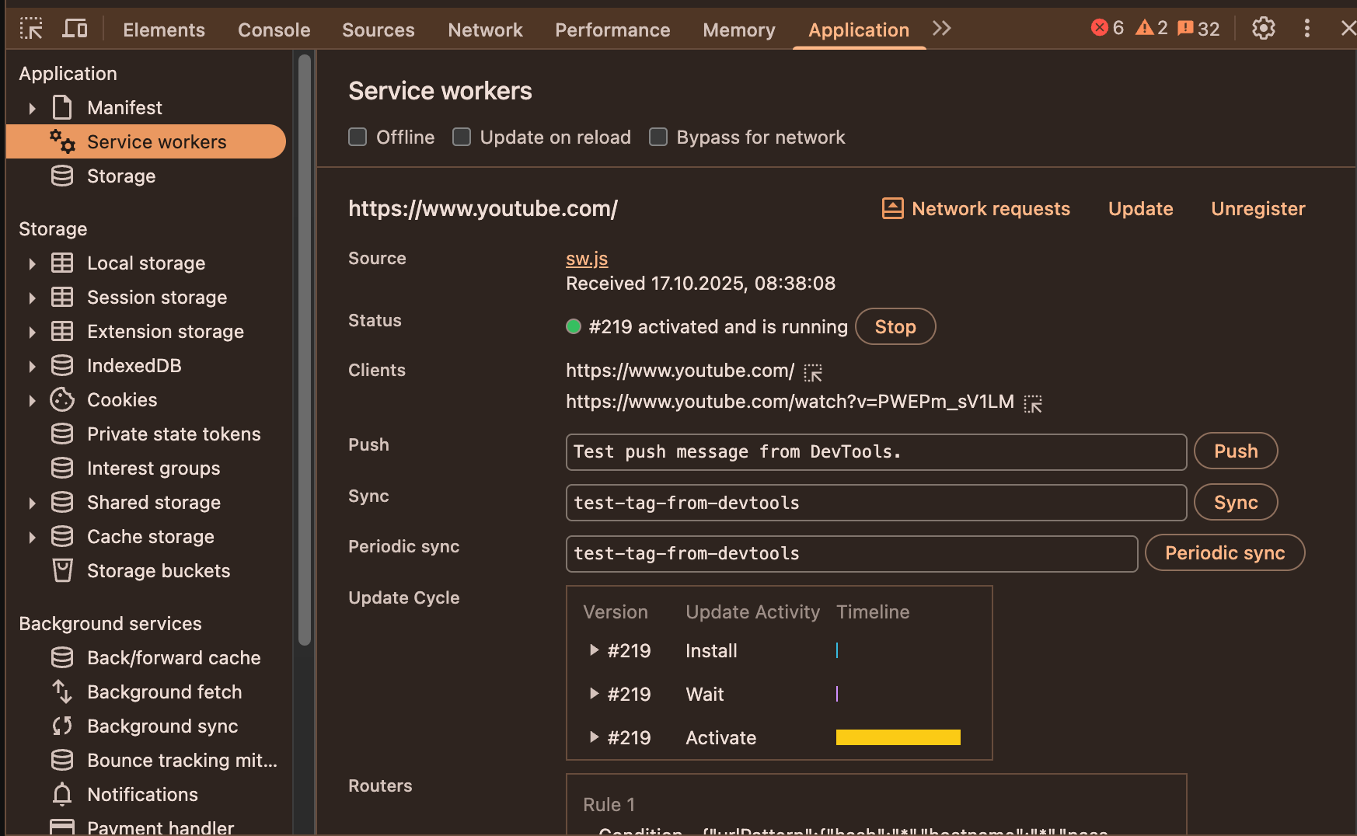Stop the running service worker
The height and width of the screenshot is (836, 1357).
(895, 327)
